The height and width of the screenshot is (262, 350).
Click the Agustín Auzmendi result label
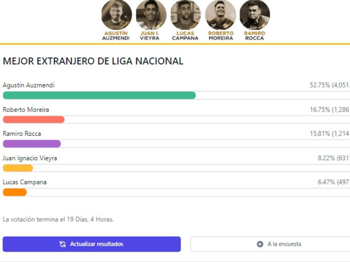tap(29, 85)
